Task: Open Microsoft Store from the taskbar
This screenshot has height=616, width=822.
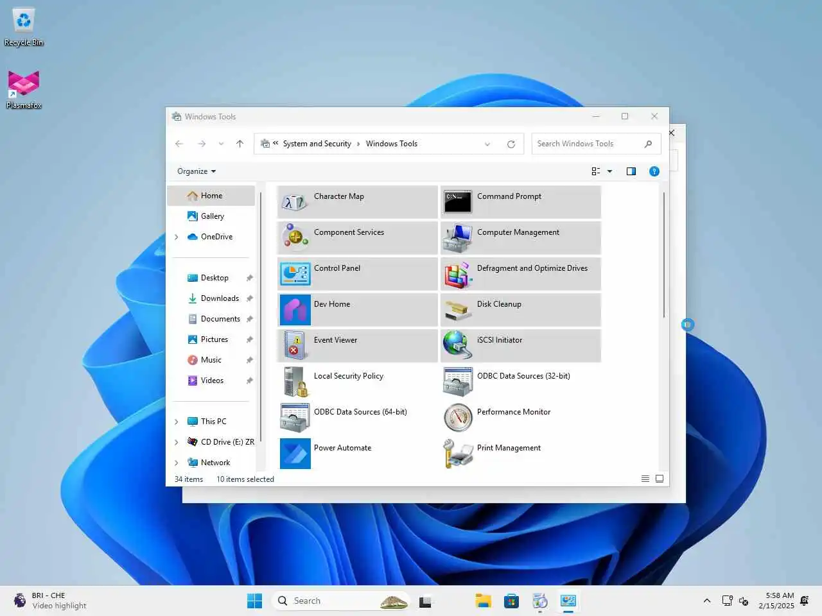Action: (x=511, y=601)
